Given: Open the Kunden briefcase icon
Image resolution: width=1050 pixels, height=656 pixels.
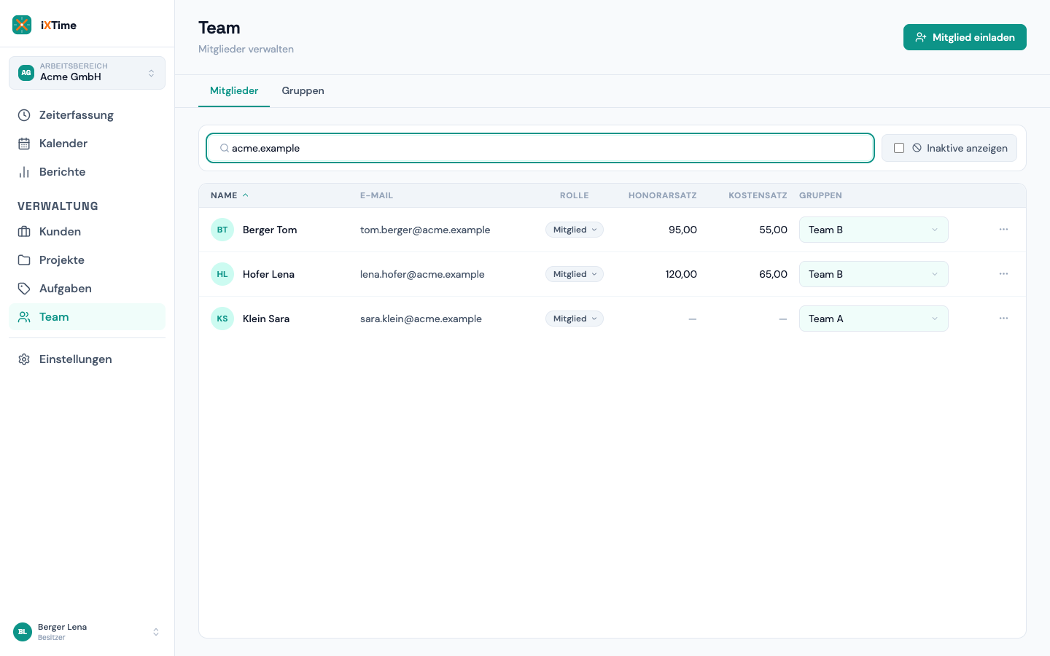Looking at the screenshot, I should (24, 232).
